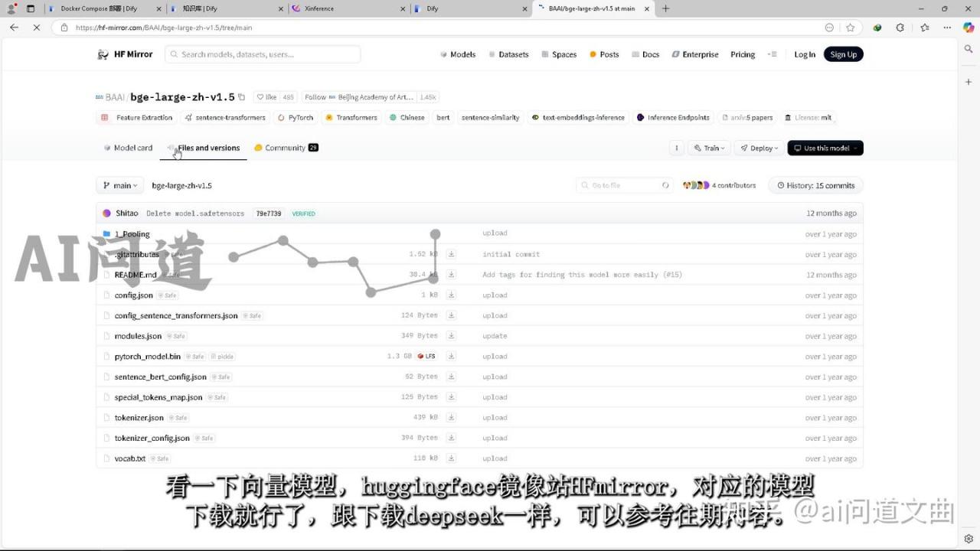Viewport: 980px width, 551px height.
Task: Switch to the Model card tab
Action: pos(128,148)
